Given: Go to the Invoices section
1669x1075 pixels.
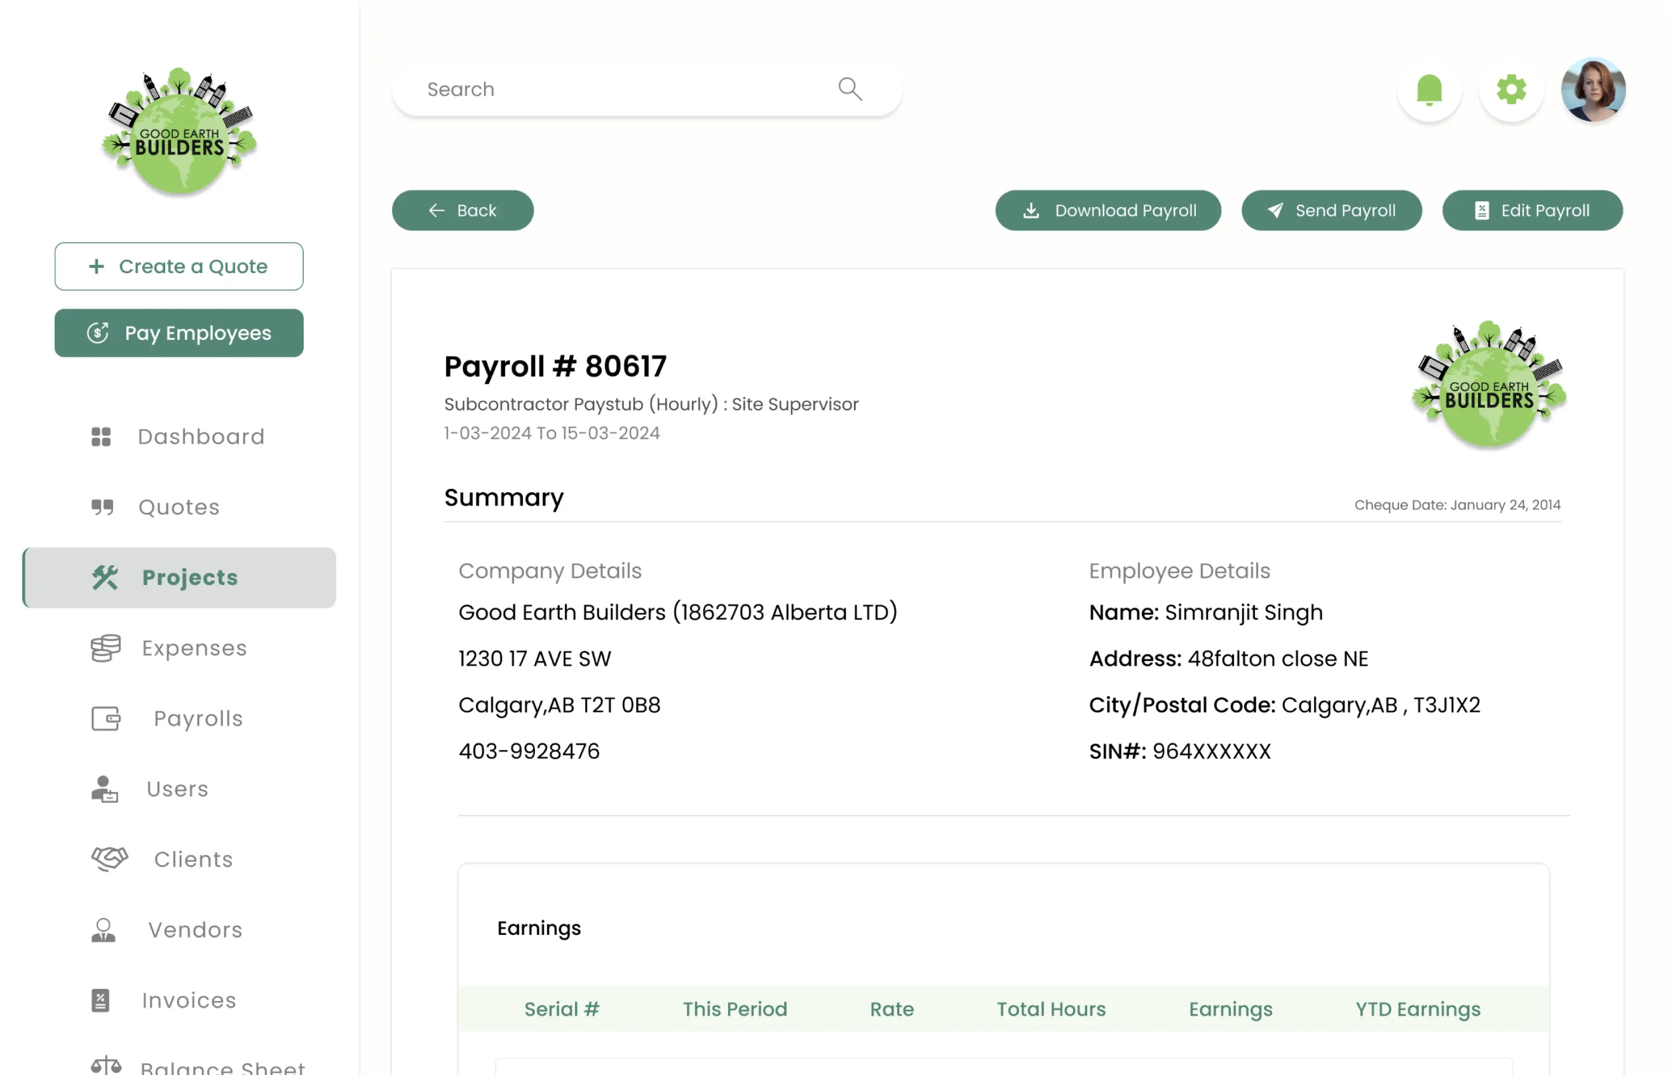Looking at the screenshot, I should pyautogui.click(x=189, y=1001).
